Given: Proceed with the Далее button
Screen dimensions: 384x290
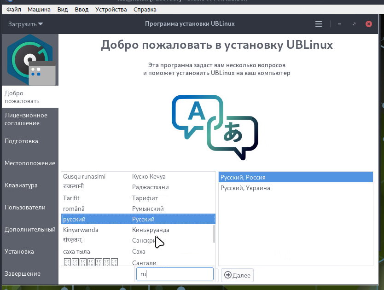Looking at the screenshot, I should point(237,275).
